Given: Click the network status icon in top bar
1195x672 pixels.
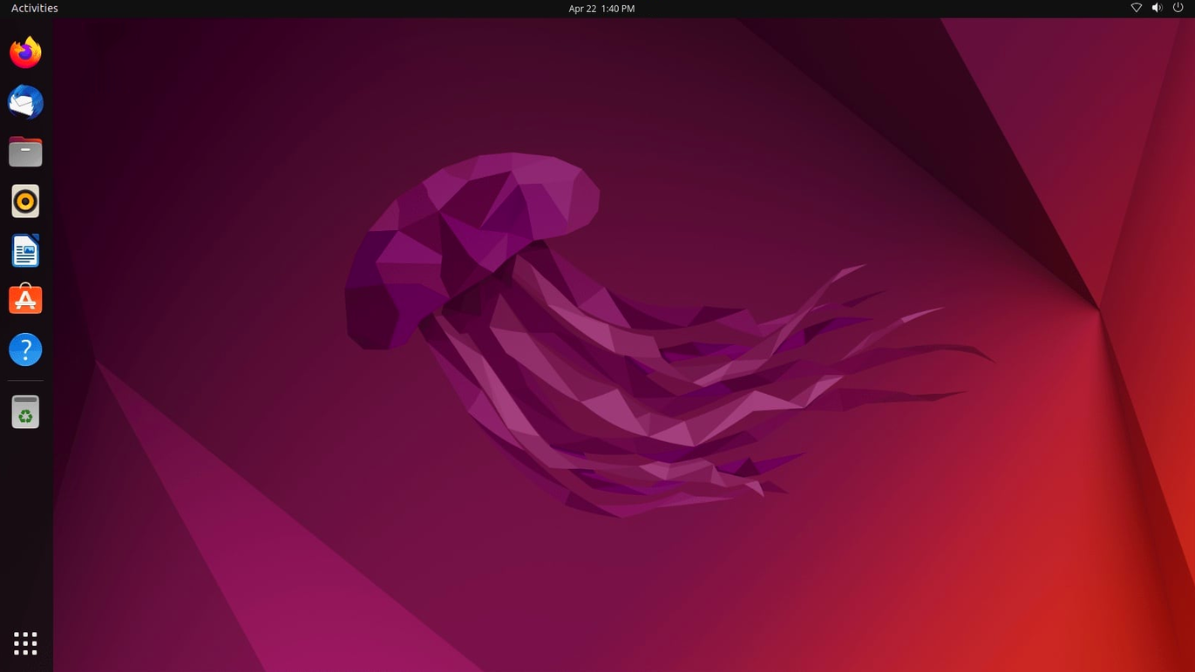Looking at the screenshot, I should [1136, 8].
